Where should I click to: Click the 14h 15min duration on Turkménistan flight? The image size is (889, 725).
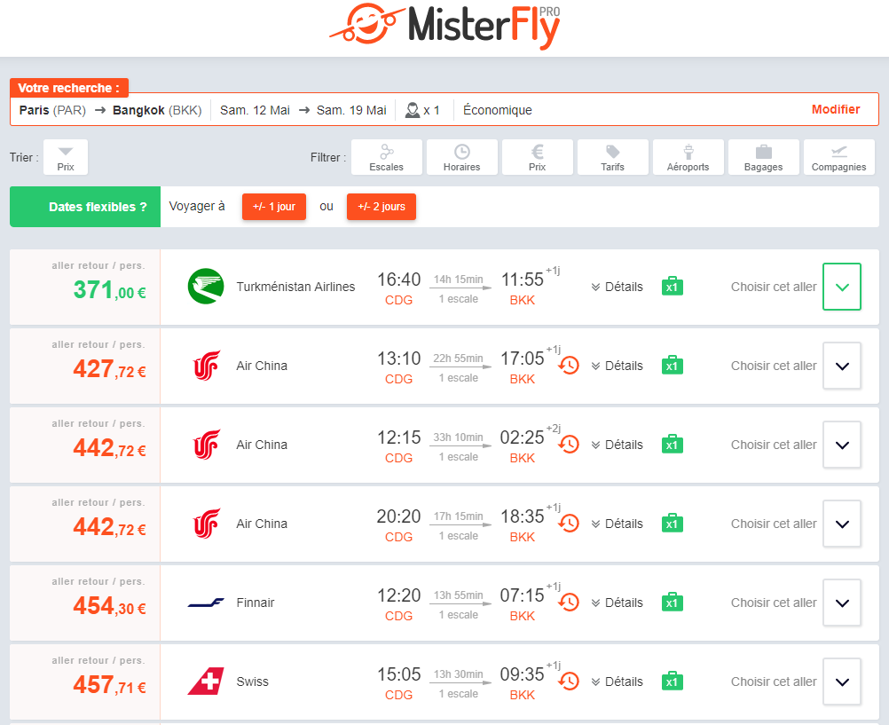point(458,280)
